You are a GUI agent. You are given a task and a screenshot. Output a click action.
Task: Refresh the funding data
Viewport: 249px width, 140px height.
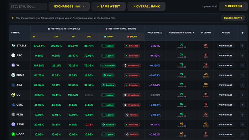pos(233,6)
